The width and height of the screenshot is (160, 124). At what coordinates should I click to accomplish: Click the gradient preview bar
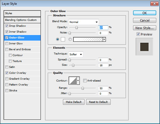coord(88,39)
